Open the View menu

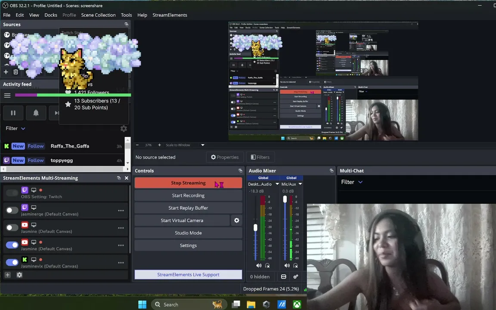click(x=34, y=15)
